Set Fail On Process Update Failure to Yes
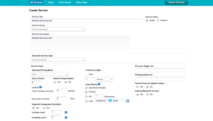This screenshot has width=213, height=121. pos(138,87)
